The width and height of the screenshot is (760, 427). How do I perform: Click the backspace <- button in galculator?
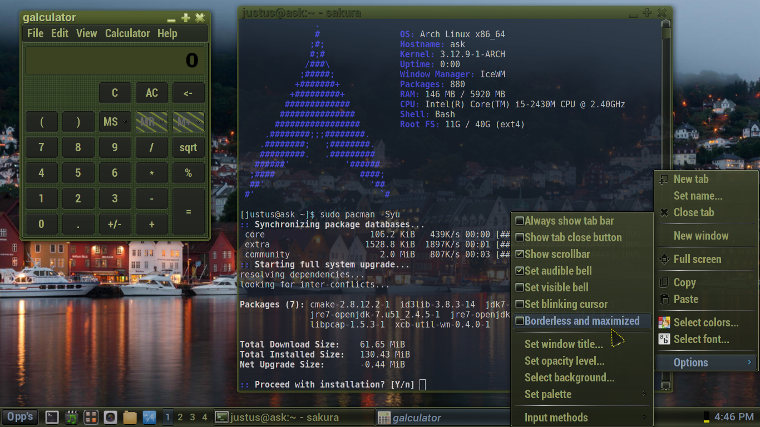(189, 93)
